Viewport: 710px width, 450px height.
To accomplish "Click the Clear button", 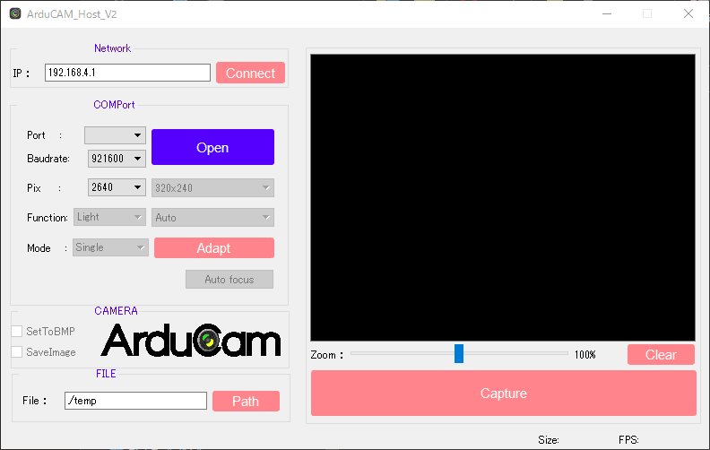I will pos(661,354).
